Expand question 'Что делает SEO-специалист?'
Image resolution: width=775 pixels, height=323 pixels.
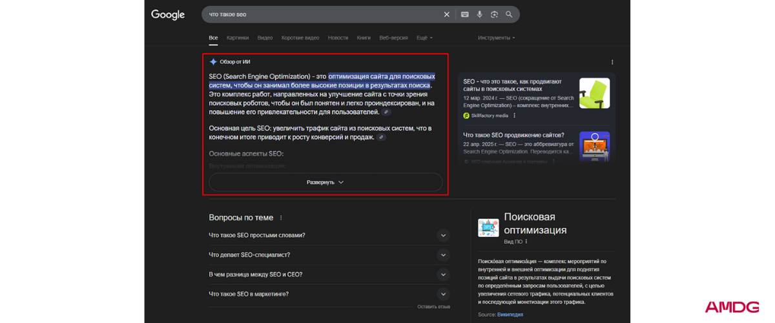329,255
